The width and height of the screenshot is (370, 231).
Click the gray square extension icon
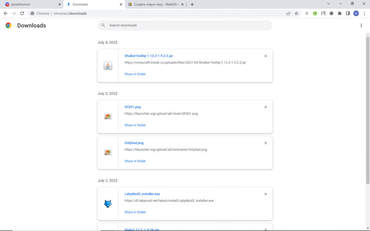point(323,13)
